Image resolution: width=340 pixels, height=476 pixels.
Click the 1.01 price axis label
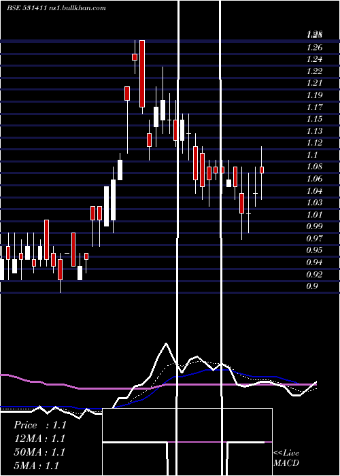(x=314, y=215)
